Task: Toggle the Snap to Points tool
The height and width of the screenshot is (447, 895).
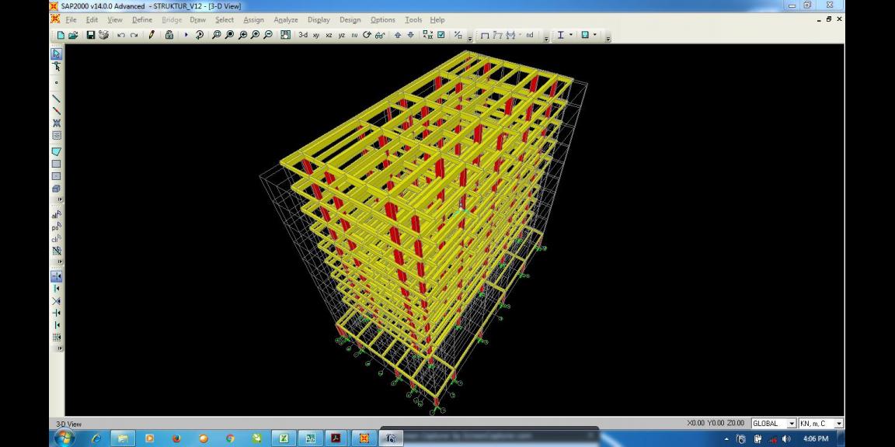Action: (56, 276)
